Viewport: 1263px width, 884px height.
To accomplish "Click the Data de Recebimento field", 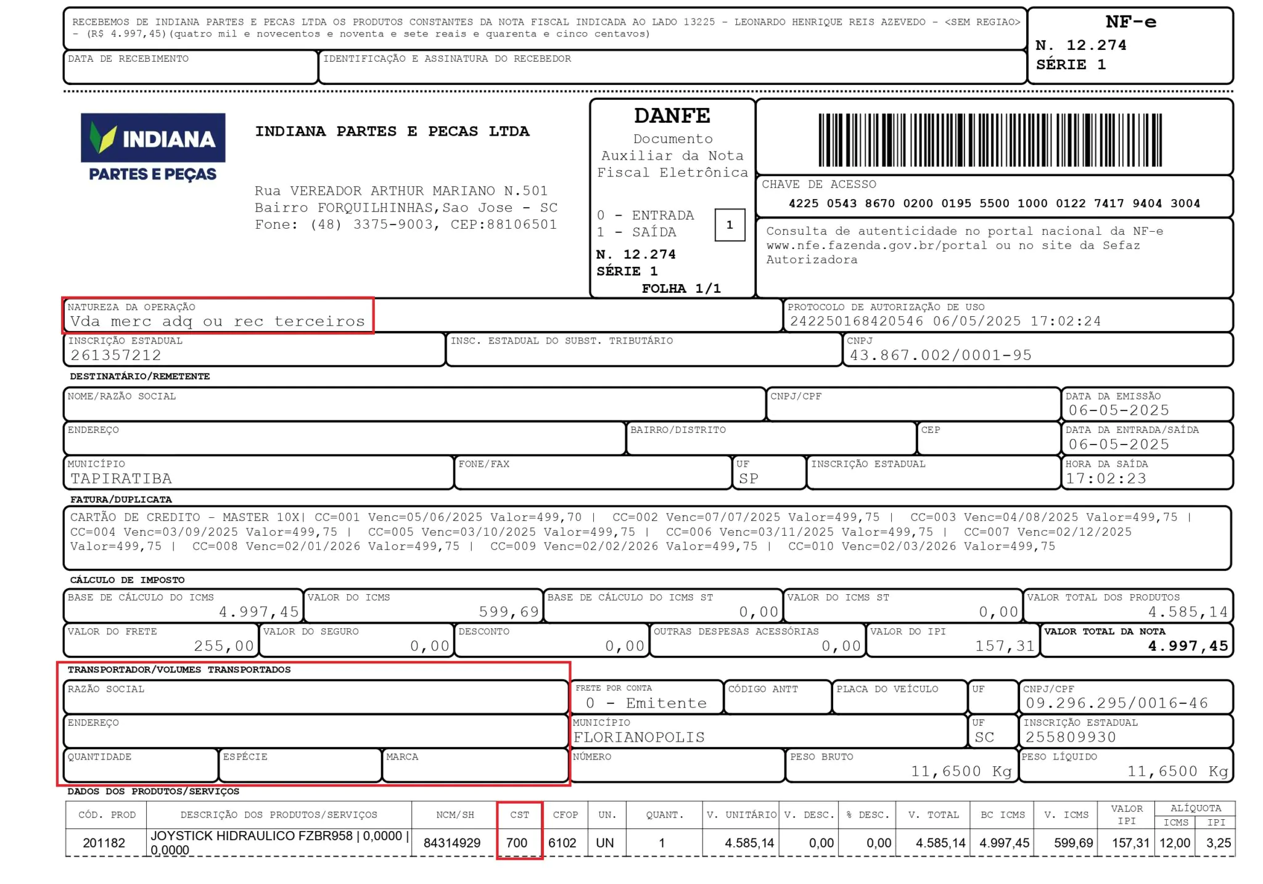I will pos(190,71).
